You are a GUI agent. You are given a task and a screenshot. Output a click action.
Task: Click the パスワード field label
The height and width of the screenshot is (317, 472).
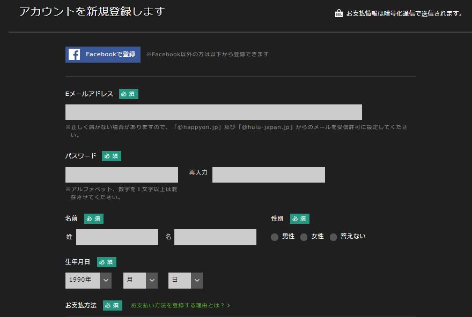[81, 156]
